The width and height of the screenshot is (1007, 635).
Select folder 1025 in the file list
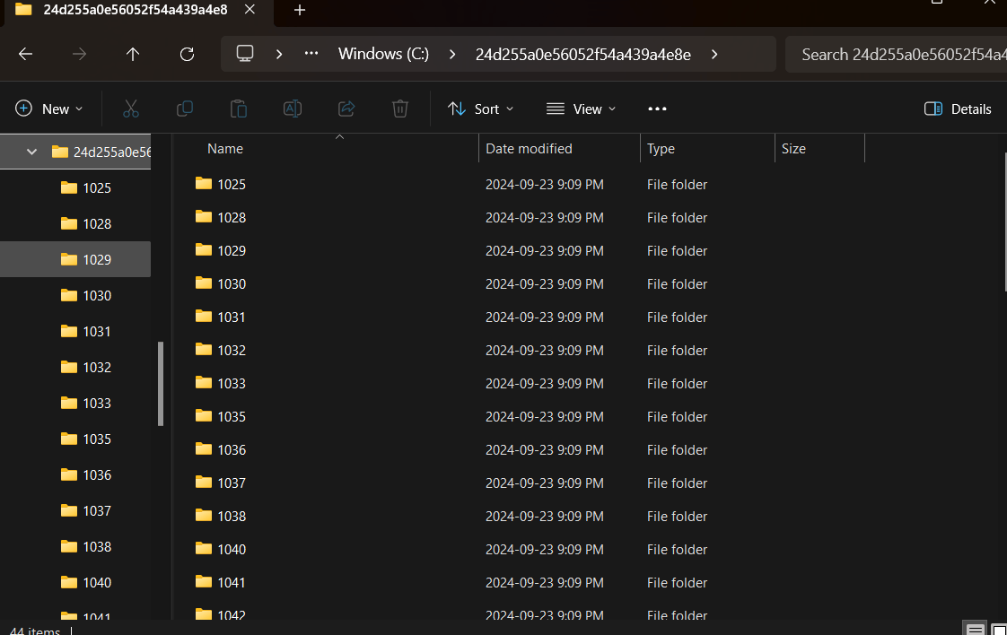(x=232, y=185)
